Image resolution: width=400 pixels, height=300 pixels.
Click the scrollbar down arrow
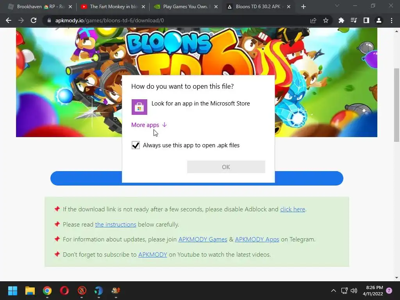[396, 278]
